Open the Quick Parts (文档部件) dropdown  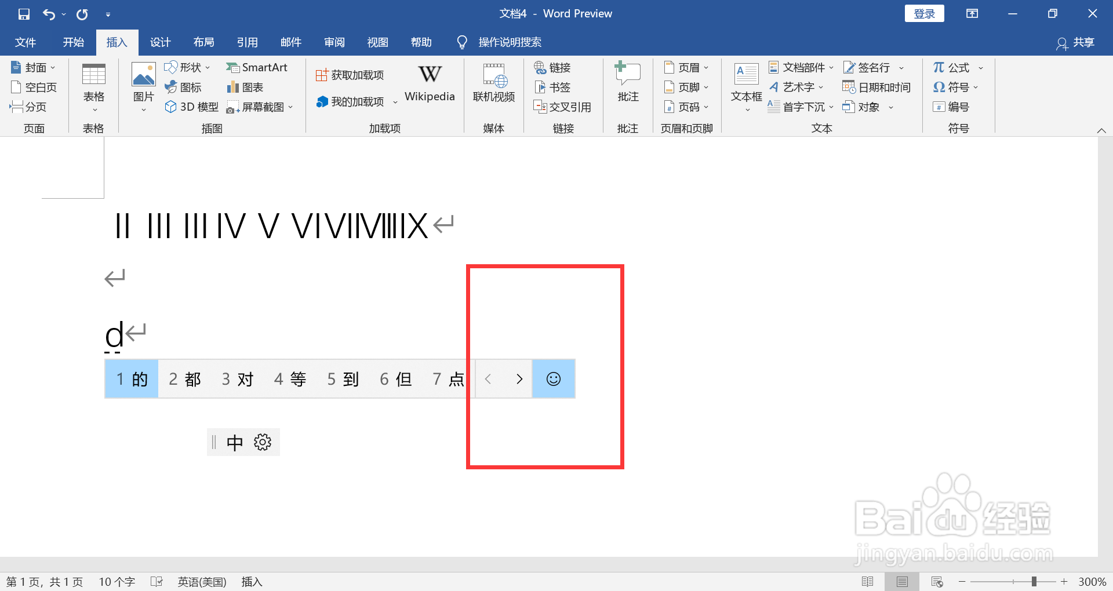coord(801,67)
